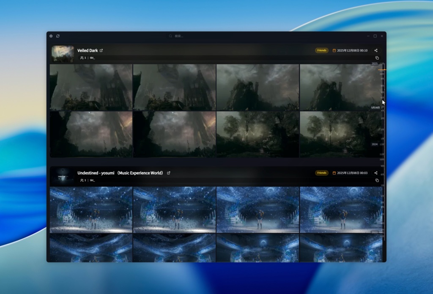Open second Undestined stage photo
433x294 pixels.
[x=175, y=210]
